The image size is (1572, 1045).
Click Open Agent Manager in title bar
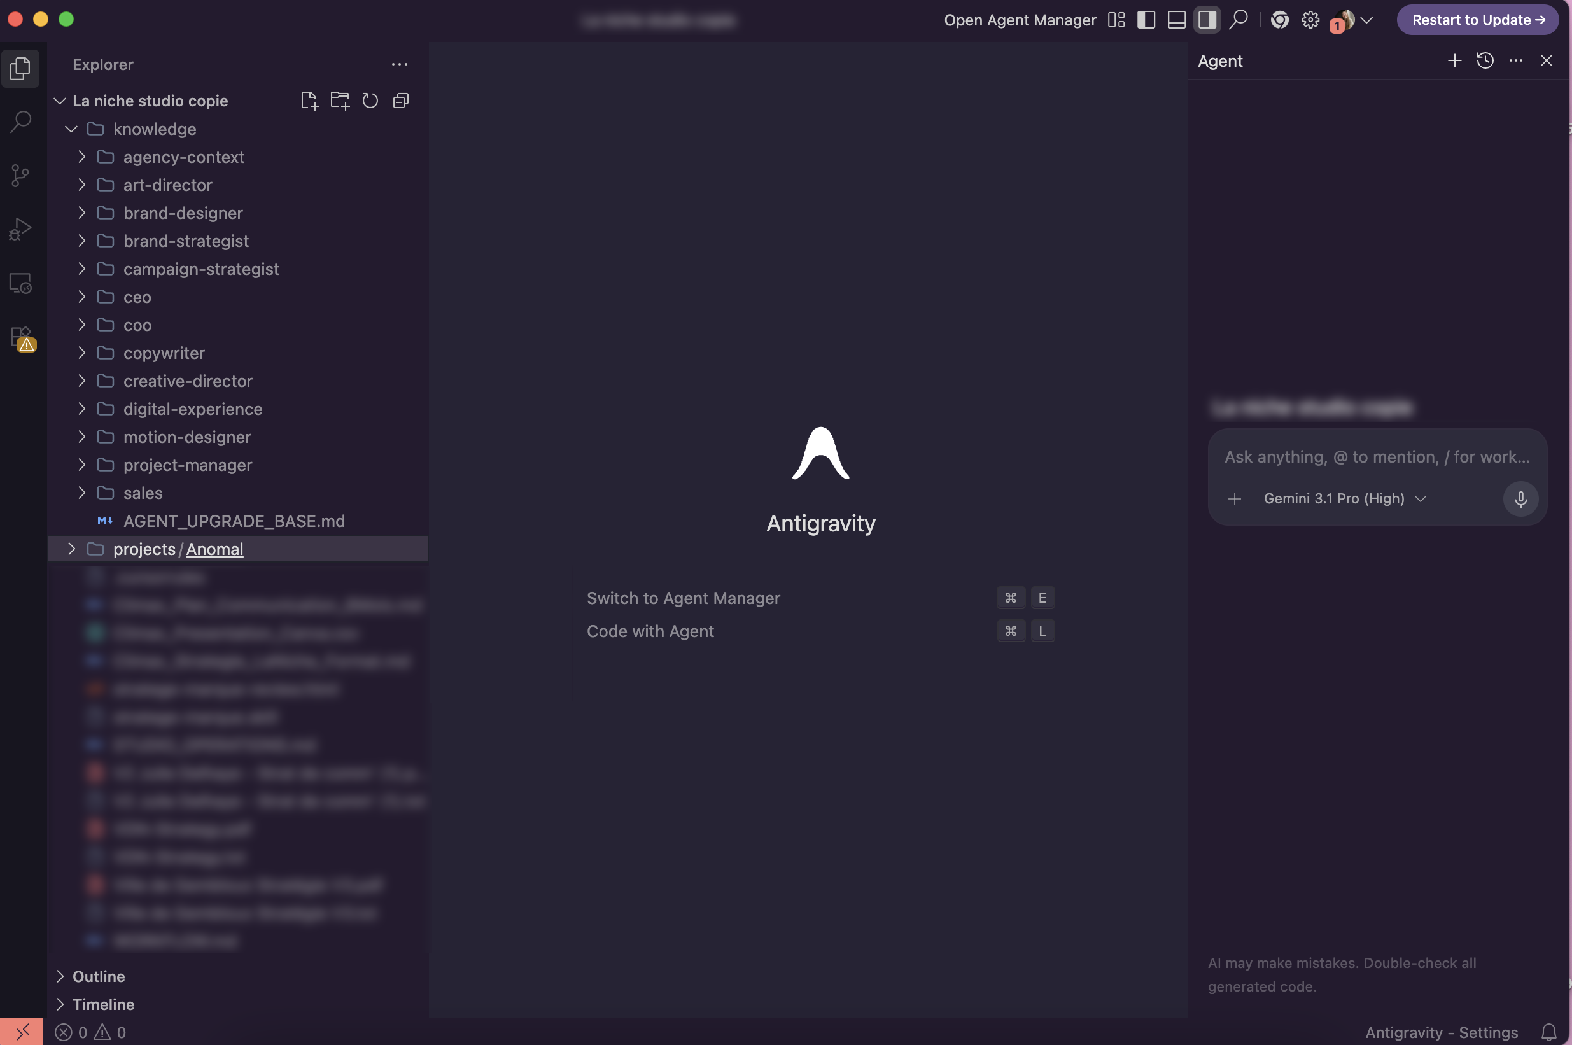pyautogui.click(x=1020, y=20)
